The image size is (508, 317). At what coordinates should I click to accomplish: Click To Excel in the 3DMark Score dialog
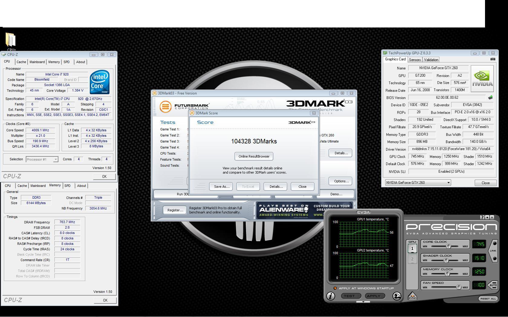coord(248,187)
